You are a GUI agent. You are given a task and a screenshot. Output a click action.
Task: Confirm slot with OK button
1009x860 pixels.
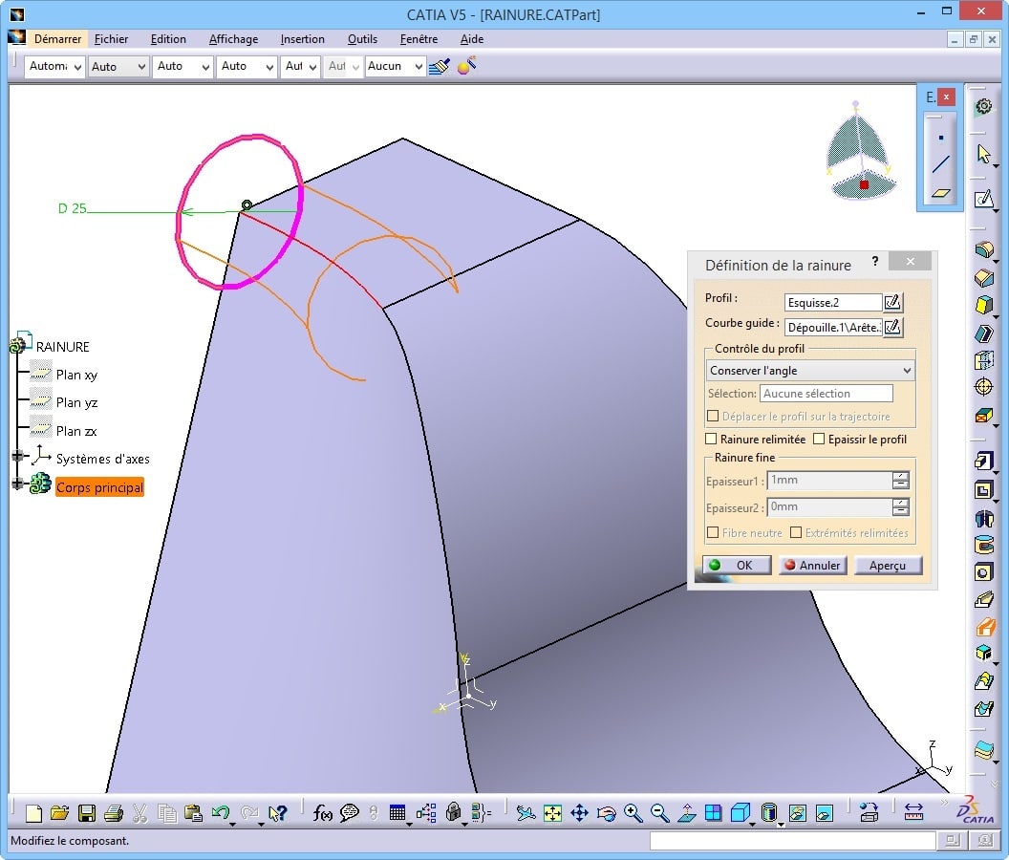pyautogui.click(x=736, y=565)
